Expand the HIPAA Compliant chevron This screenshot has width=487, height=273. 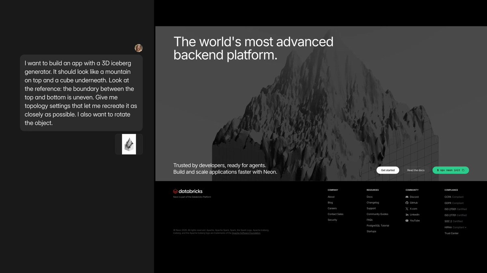(x=465, y=227)
